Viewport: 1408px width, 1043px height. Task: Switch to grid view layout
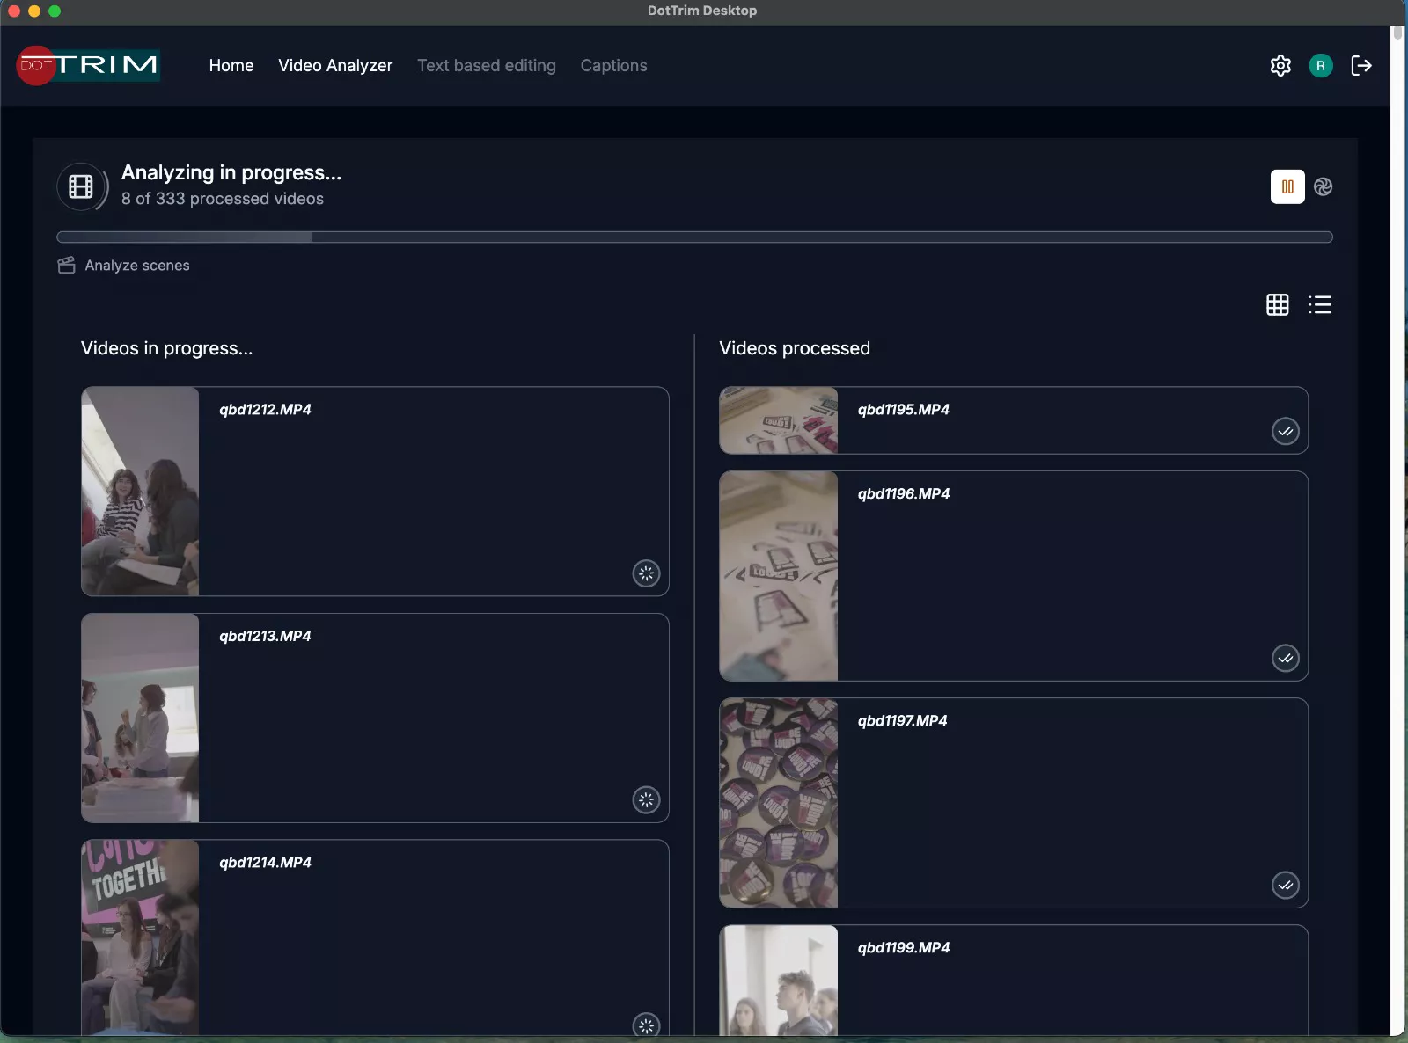coord(1278,304)
